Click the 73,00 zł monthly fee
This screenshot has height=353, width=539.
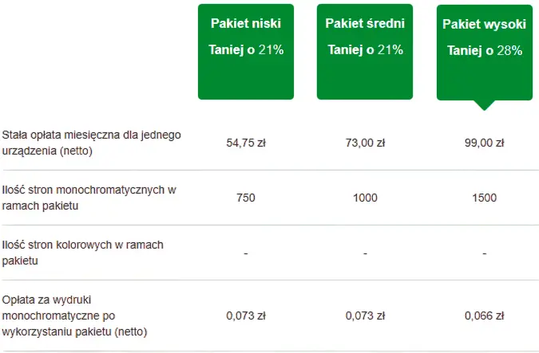[365, 143]
